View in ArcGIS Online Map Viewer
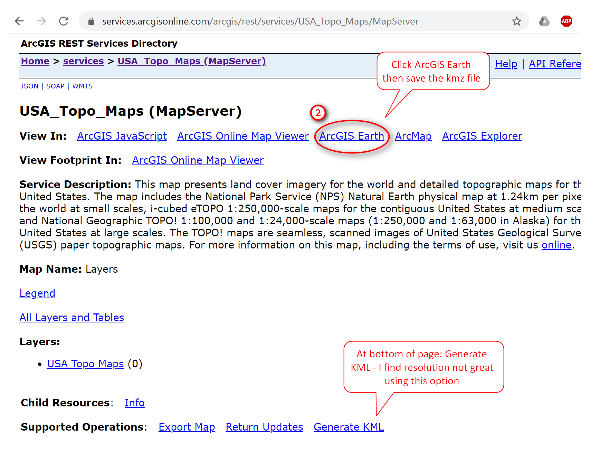Screen dimensions: 590x461 (243, 136)
